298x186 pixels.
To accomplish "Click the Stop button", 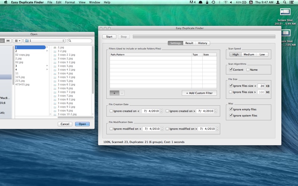I will pyautogui.click(x=124, y=36).
